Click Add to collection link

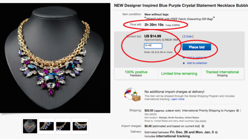tap(197, 63)
